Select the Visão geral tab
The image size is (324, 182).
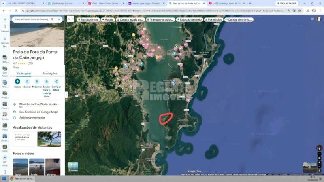point(24,74)
